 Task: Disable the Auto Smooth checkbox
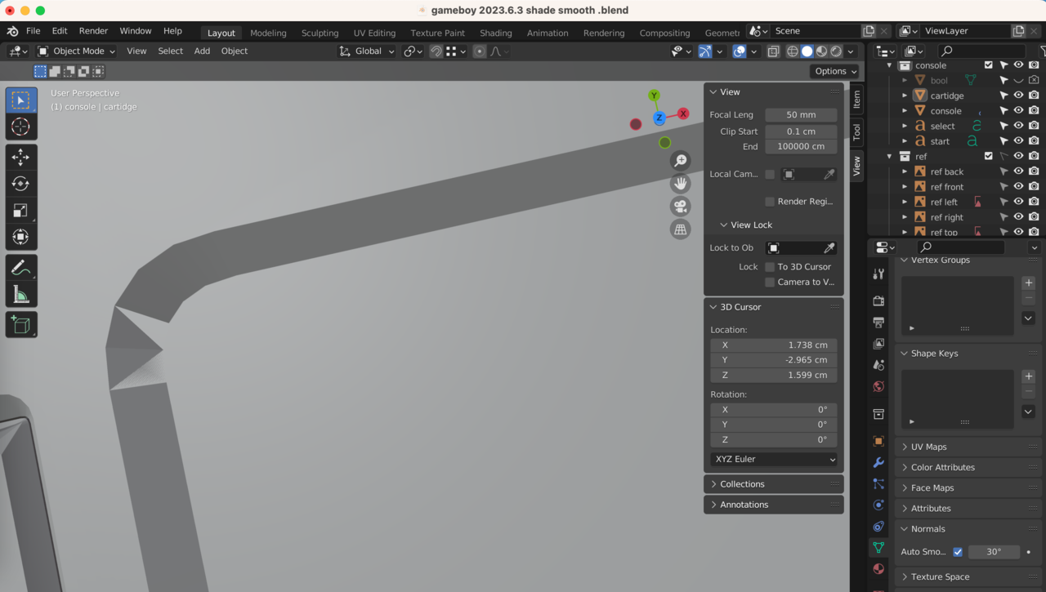(958, 552)
